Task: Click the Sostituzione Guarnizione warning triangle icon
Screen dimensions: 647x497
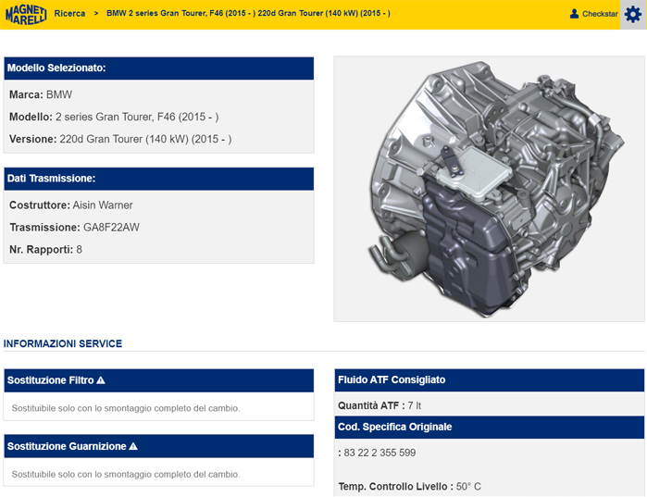Action: 133,446
